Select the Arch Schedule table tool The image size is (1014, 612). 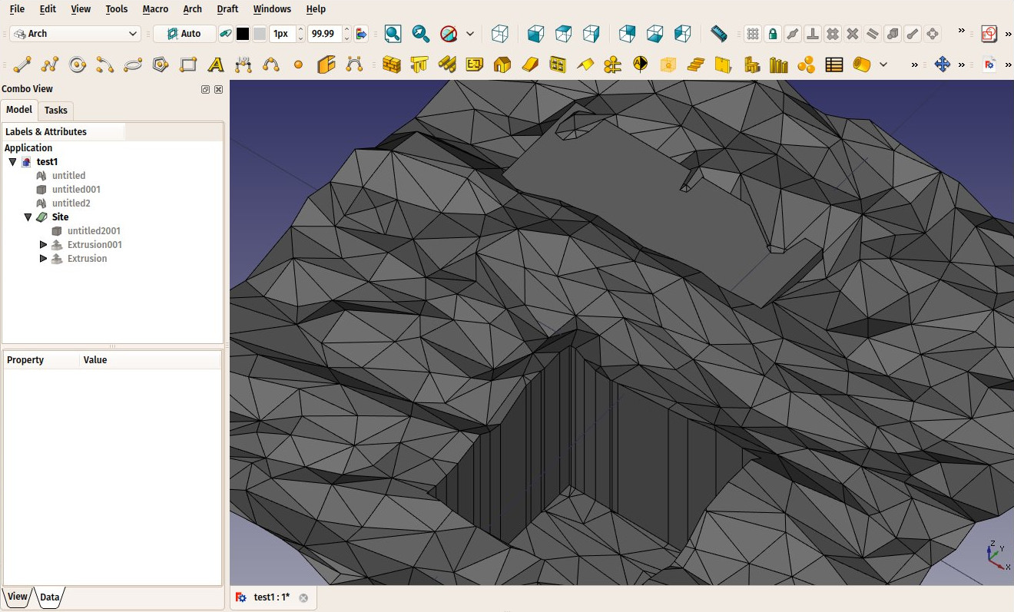point(834,65)
